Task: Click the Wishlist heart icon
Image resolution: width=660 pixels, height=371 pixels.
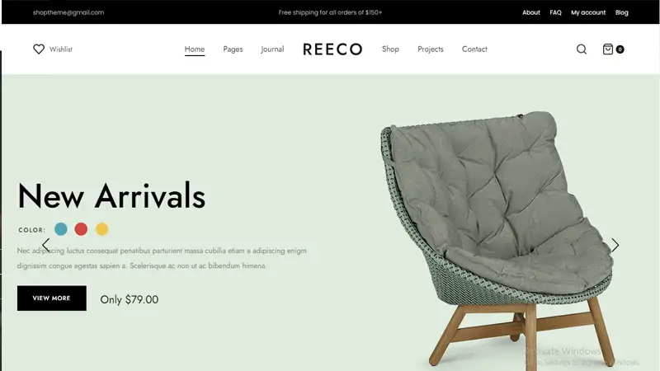Action: click(39, 49)
